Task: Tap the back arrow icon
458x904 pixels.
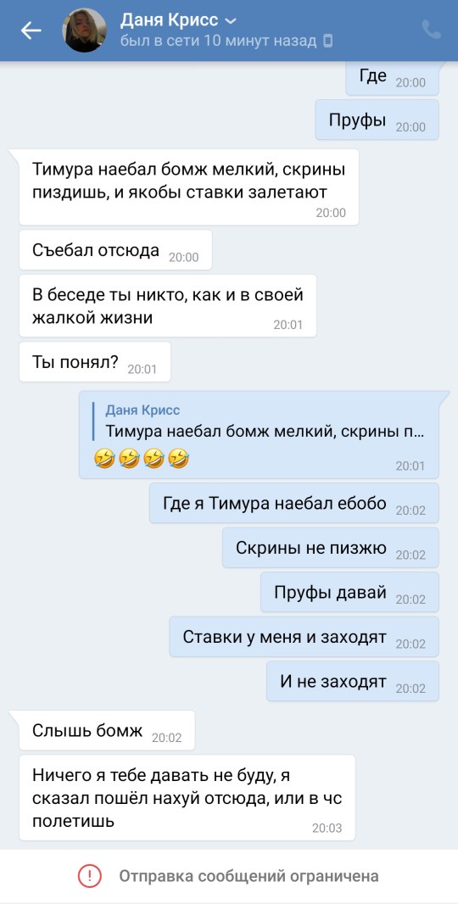Action: pyautogui.click(x=31, y=31)
